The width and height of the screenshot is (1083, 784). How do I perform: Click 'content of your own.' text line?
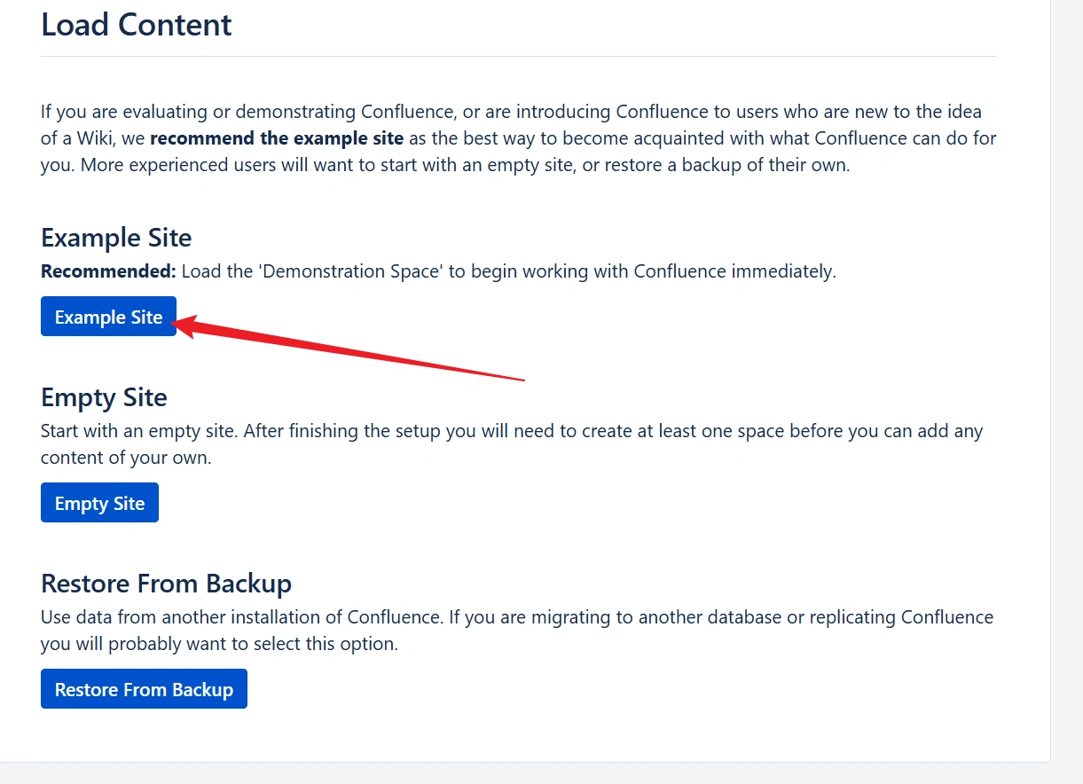(x=126, y=458)
